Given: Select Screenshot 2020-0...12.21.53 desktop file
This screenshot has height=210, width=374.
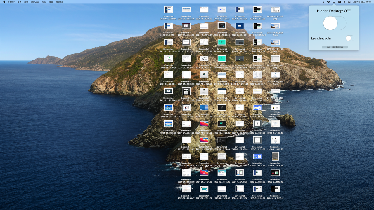Looking at the screenshot, I should (257, 160).
